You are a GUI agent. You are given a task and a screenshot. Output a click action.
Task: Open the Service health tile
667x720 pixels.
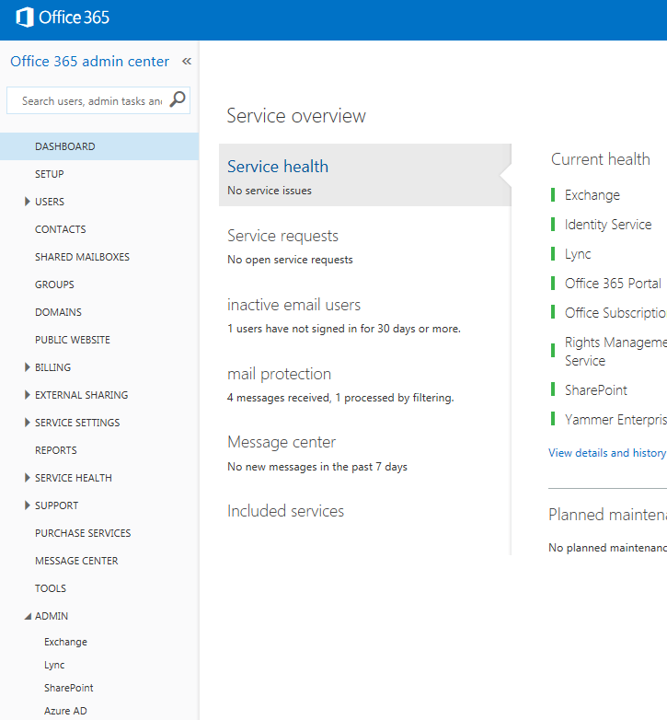click(x=365, y=175)
